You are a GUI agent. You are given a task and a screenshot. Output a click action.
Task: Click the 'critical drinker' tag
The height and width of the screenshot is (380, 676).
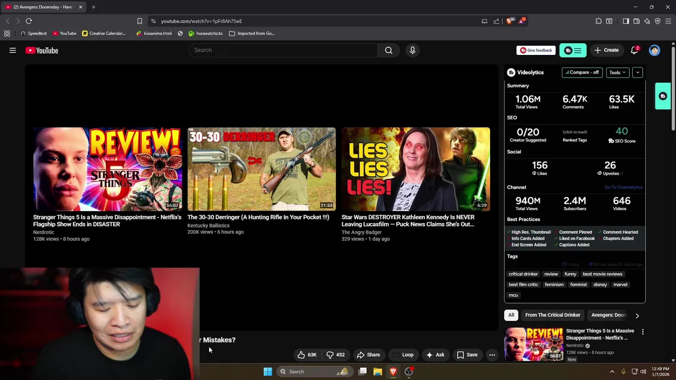523,274
